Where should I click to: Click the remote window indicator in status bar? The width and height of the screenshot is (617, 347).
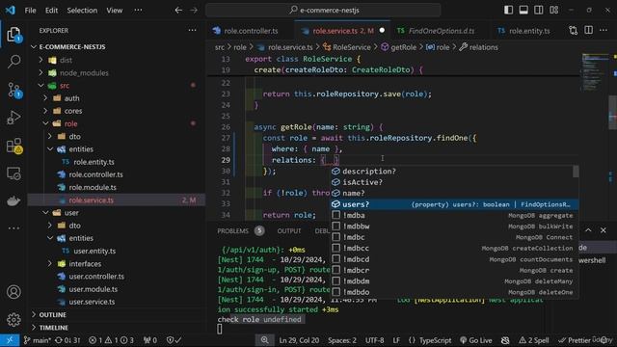pyautogui.click(x=10, y=340)
